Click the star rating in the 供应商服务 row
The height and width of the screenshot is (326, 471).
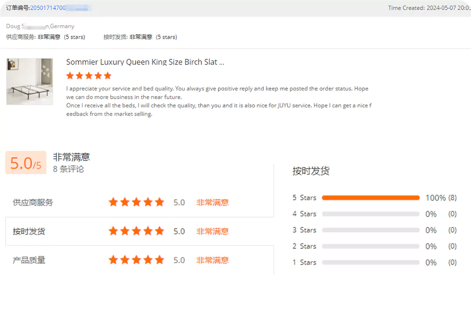[x=137, y=202]
